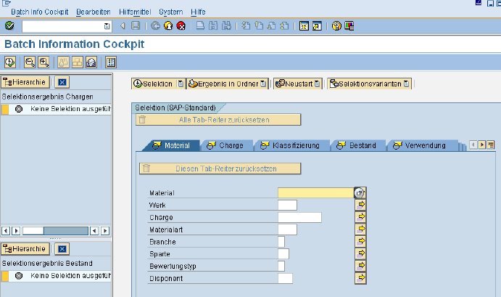501x297 pixels.
Task: Click the Print icon in toolbar
Action: point(200,25)
